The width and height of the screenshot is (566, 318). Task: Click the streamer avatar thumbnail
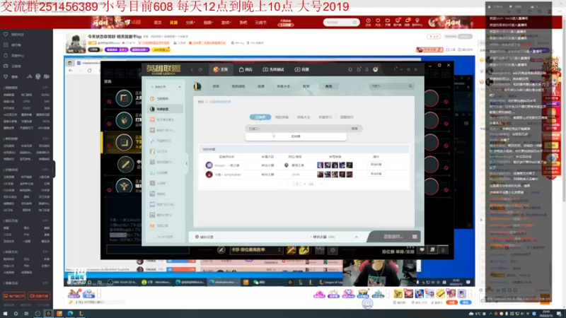(76, 44)
